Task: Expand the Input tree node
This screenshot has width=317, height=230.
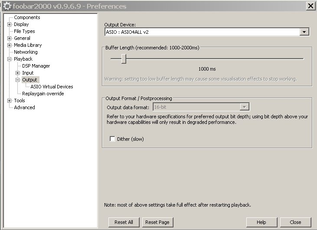Action: coord(18,73)
